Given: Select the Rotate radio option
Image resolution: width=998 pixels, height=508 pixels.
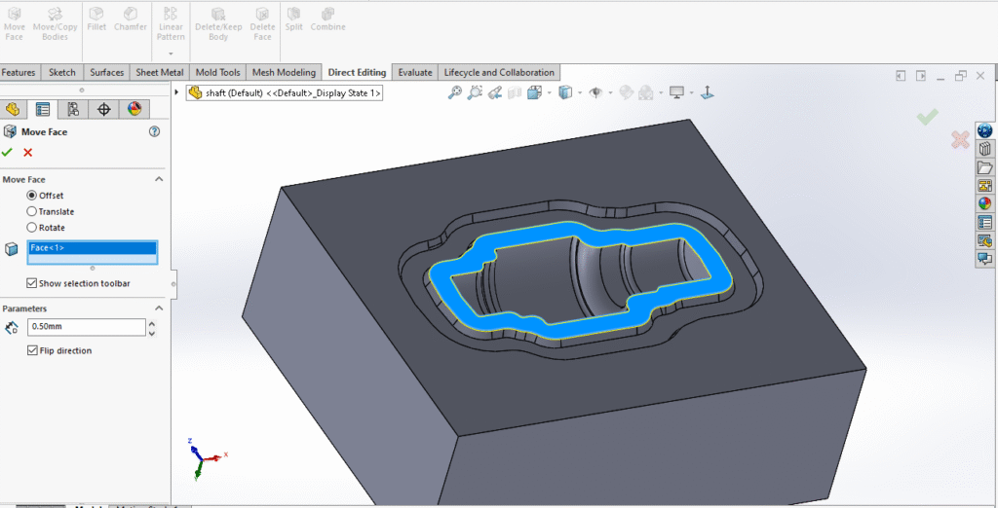Looking at the screenshot, I should tap(32, 228).
